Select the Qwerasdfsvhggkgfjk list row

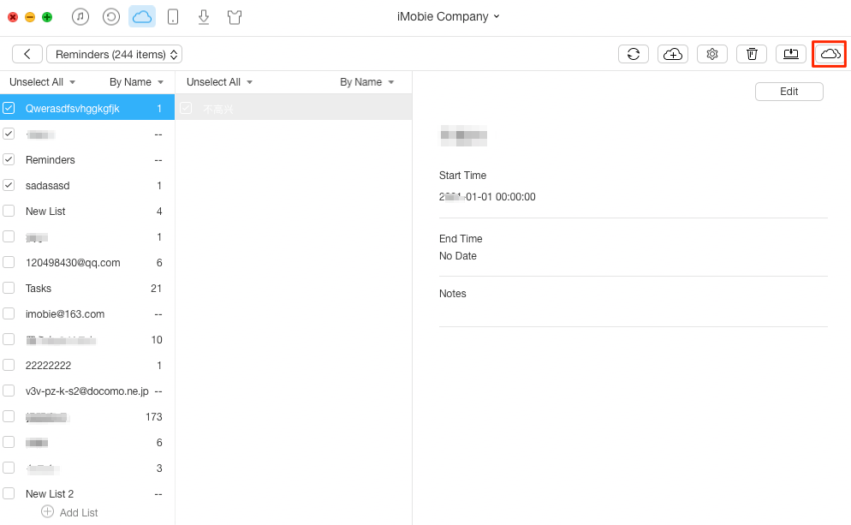click(87, 108)
